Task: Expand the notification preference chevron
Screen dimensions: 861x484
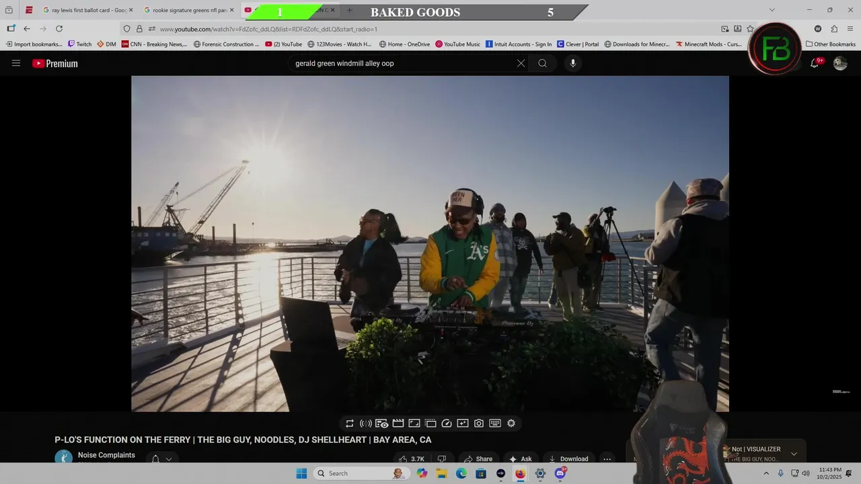Action: (169, 459)
